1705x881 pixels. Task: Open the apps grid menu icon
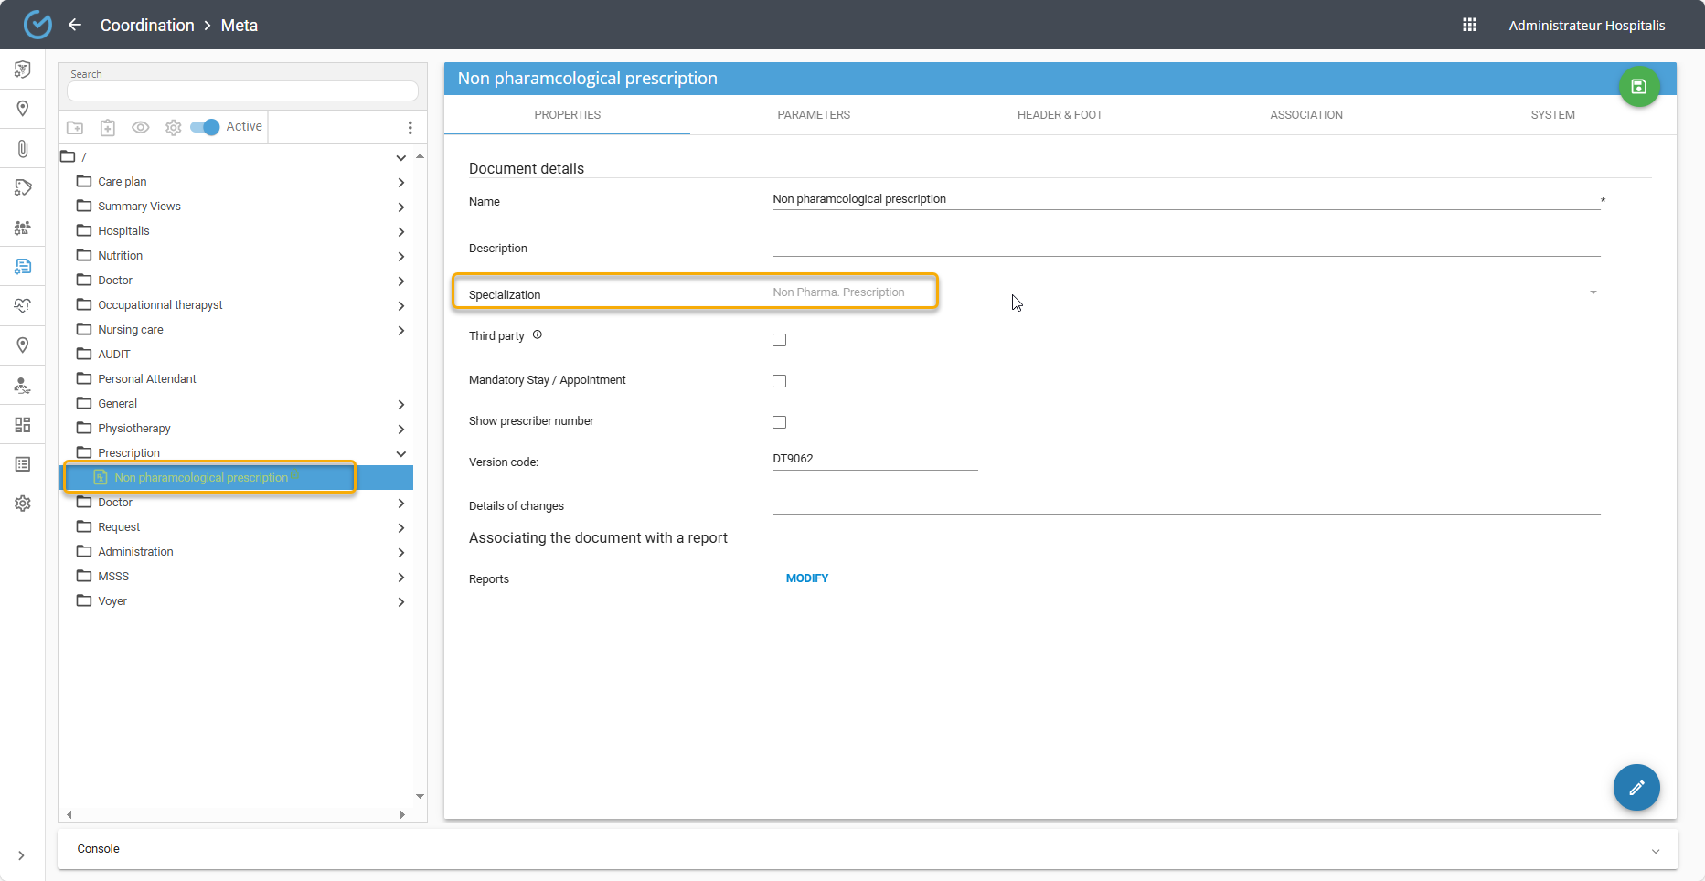(x=1469, y=25)
